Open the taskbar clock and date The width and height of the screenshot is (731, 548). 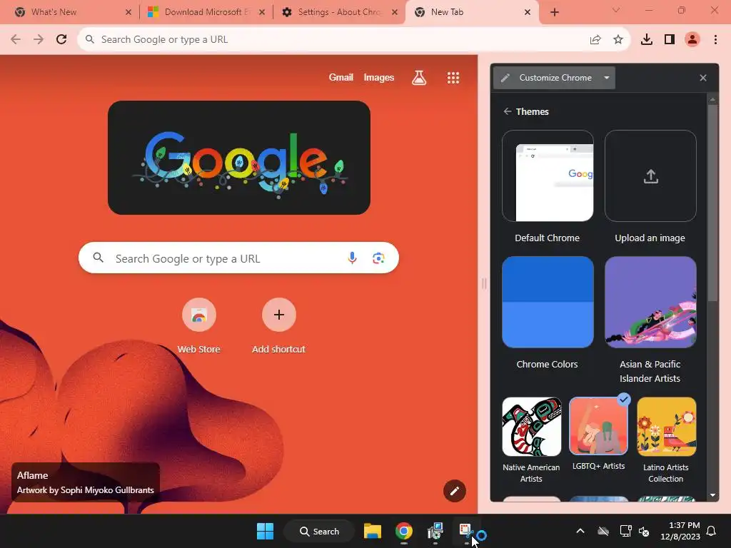point(680,531)
